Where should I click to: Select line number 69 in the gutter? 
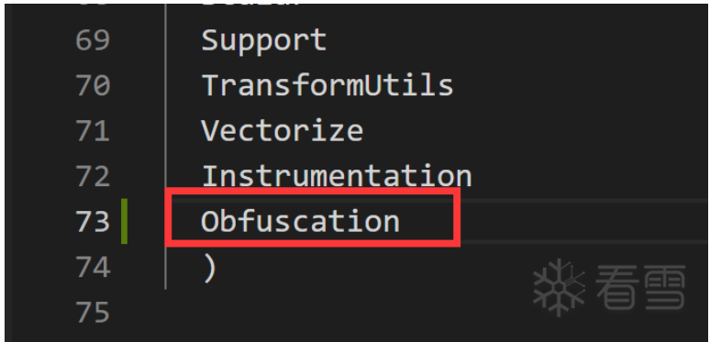(93, 40)
